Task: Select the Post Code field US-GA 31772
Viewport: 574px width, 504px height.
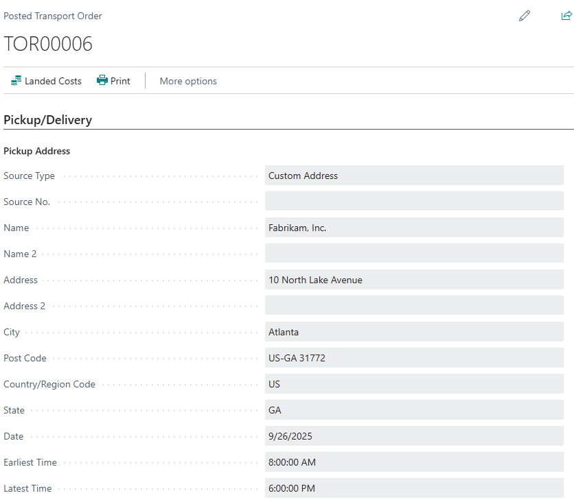Action: coord(414,358)
